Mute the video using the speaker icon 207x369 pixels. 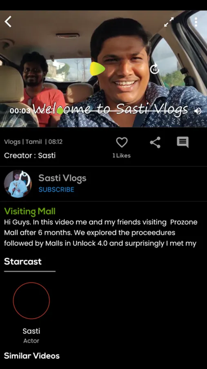pos(198,111)
